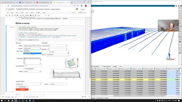The width and height of the screenshot is (182, 102).
Task: Switch to the Model_Sections tab in ANALYST
Action: pyautogui.click(x=106, y=67)
